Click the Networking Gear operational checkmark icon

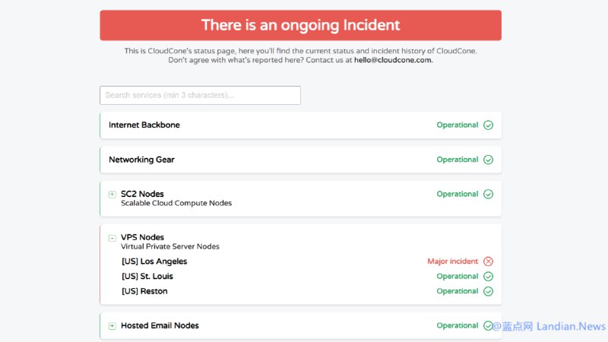click(488, 160)
